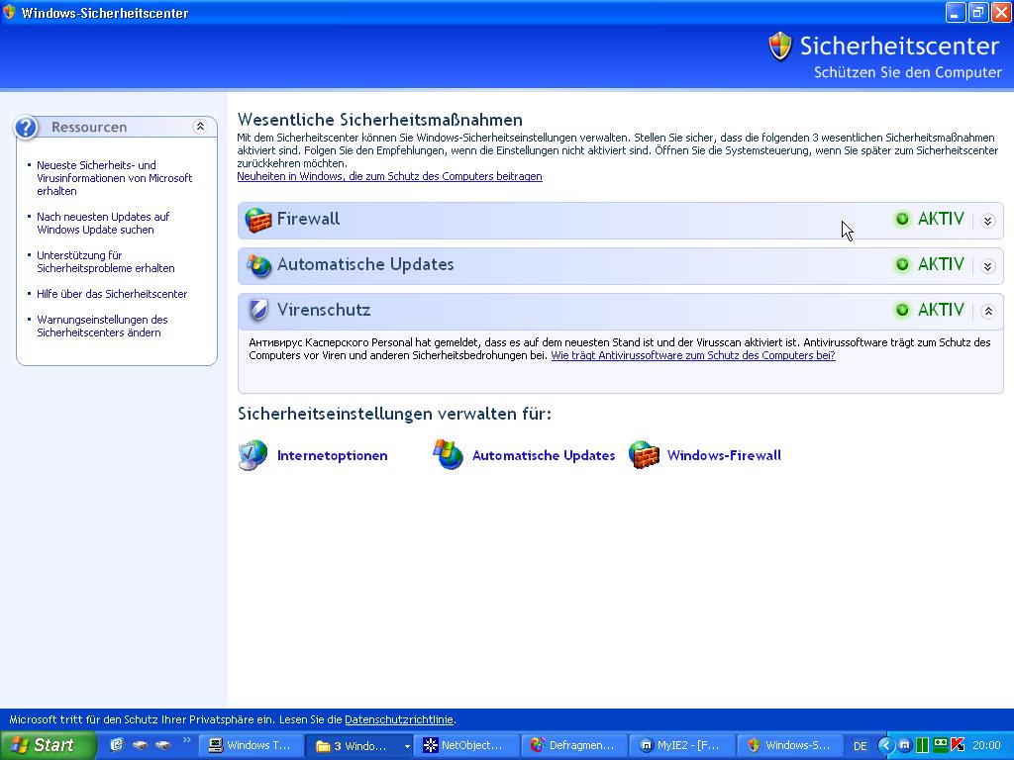Click the Automatische Updates icon under settings
The width and height of the screenshot is (1014, 760).
[x=448, y=455]
